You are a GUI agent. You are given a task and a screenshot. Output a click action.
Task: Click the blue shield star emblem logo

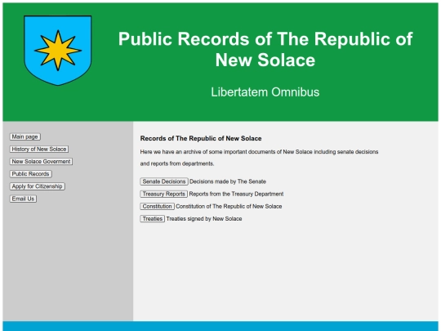tap(58, 51)
